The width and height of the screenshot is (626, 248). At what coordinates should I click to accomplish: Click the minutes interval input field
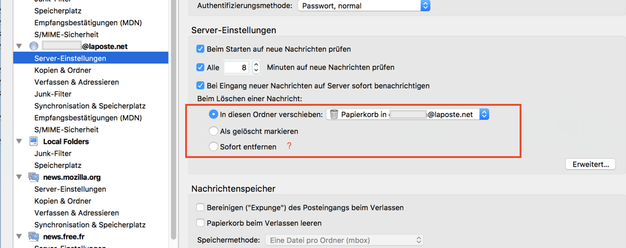[237, 67]
